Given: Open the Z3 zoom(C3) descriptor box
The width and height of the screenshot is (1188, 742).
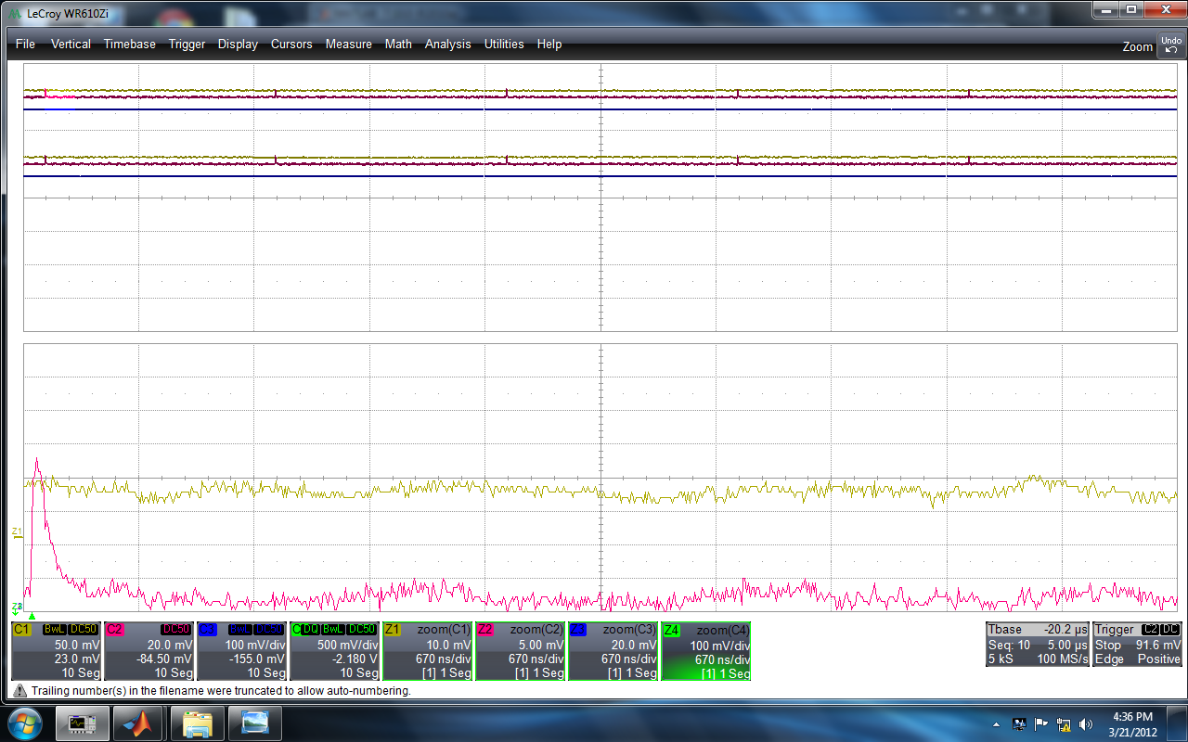Looking at the screenshot, I should [x=613, y=651].
